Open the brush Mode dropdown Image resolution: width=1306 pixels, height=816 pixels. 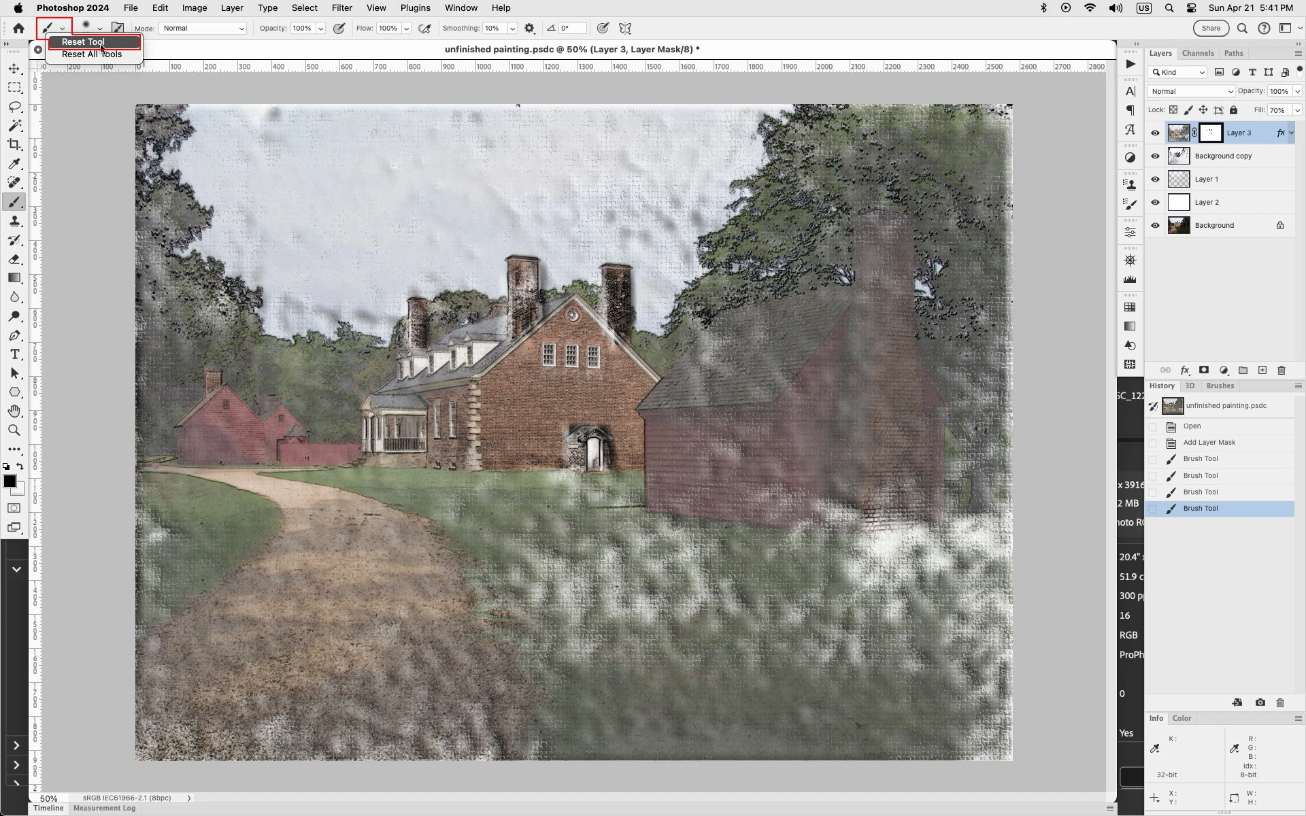coord(203,29)
